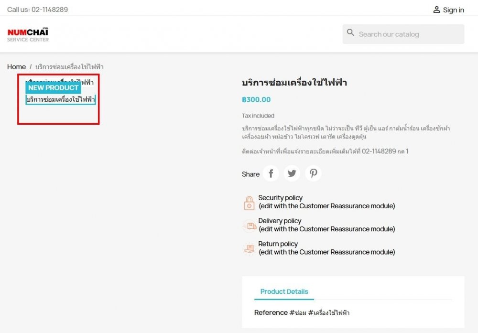
Task: Click the contact line with 02-1148289 กด 1
Action: pyautogui.click(x=325, y=151)
